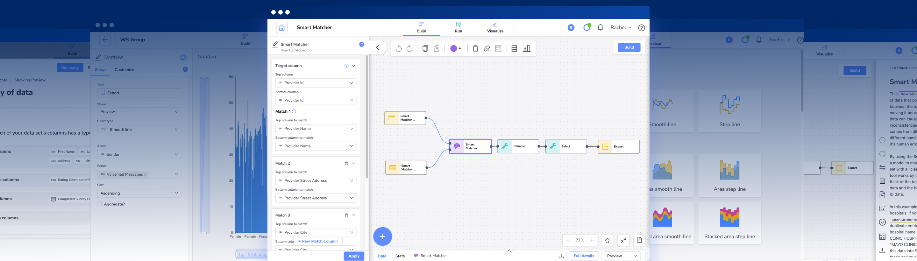Paste a node with the clipboard icon

pos(437,48)
